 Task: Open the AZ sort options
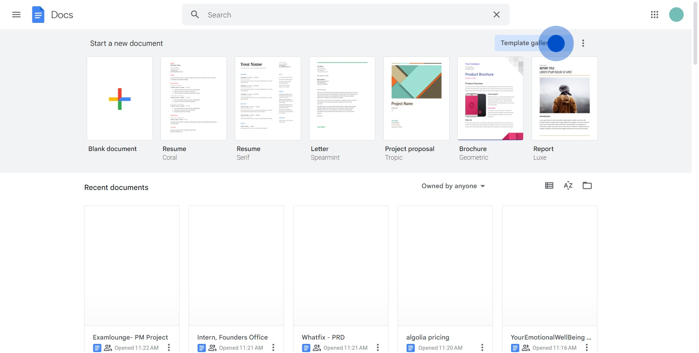click(x=568, y=186)
